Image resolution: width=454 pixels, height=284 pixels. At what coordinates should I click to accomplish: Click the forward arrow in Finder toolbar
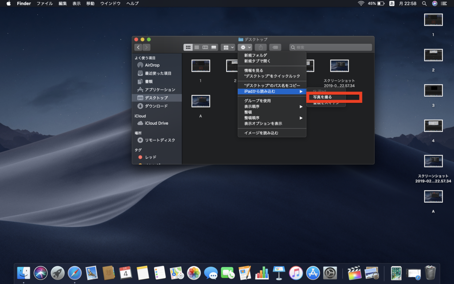click(146, 47)
